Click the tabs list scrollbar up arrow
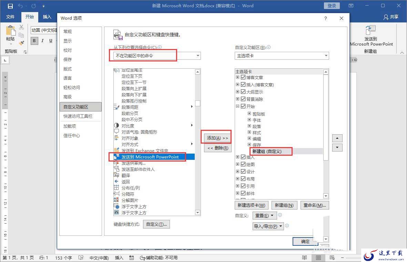Screen dimensions: 407x262 coord(326,72)
